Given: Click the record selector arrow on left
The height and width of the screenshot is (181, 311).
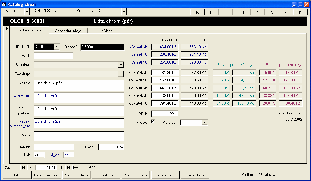Looking at the screenshot, I should (x=6, y=29).
